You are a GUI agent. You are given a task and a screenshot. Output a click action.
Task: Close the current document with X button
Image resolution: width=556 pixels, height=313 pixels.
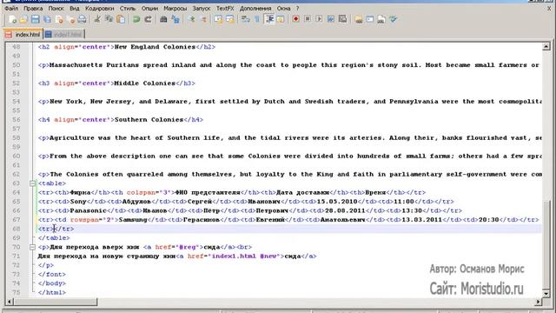549,8
